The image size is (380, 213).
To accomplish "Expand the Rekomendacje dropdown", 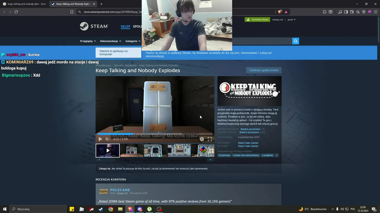I will pos(111,41).
